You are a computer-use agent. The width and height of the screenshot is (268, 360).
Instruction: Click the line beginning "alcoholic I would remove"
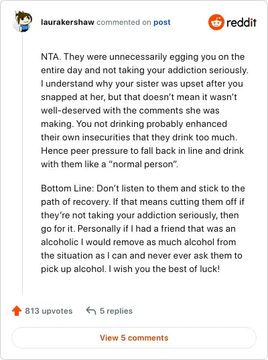point(138,242)
